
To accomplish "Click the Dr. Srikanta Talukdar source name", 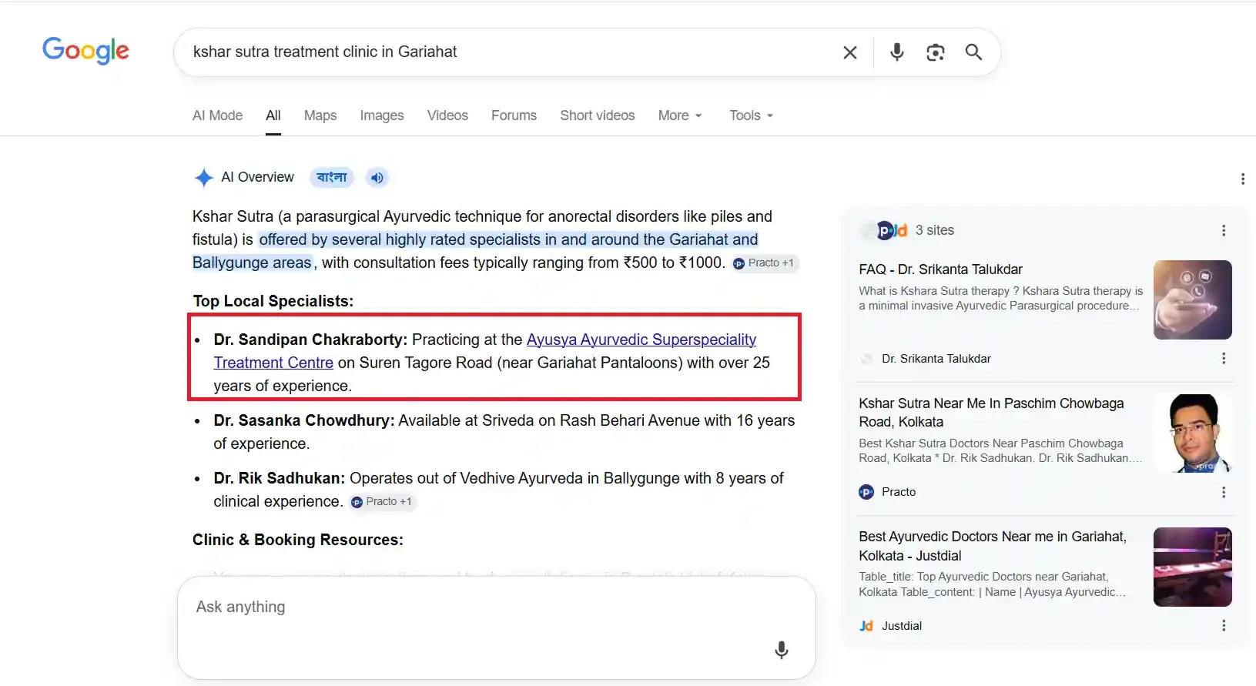I will (936, 359).
